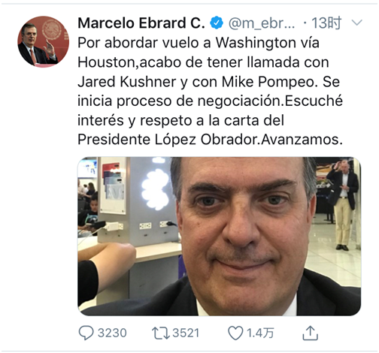The image size is (379, 353).
Task: Click the blue verified badge
Action: click(x=217, y=23)
